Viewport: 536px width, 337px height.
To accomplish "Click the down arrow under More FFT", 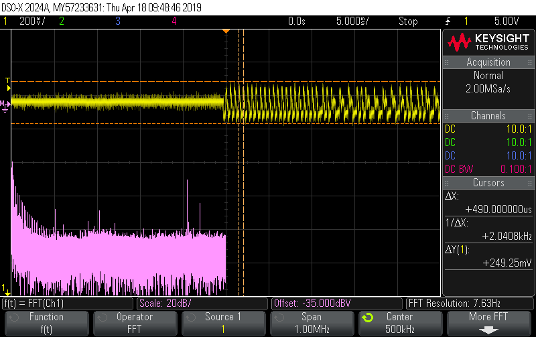I will (488, 330).
